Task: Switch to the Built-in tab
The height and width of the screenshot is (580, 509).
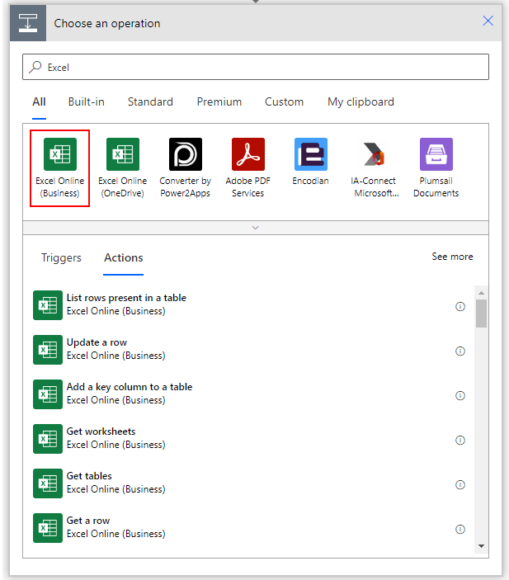Action: [86, 102]
